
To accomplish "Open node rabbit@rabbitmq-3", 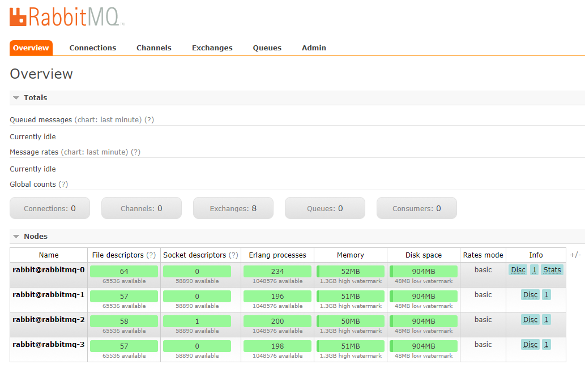I will coord(49,345).
